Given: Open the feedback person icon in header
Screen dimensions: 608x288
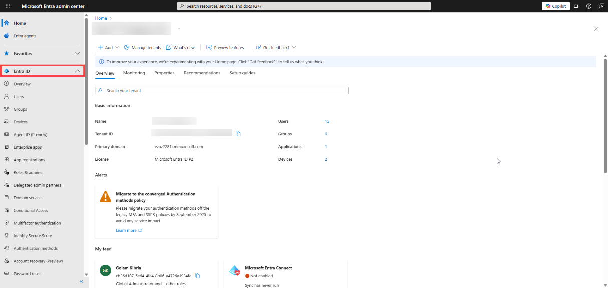Looking at the screenshot, I should coord(601,6).
